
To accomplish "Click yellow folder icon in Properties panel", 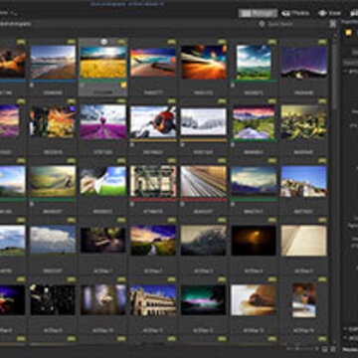I will 348,33.
